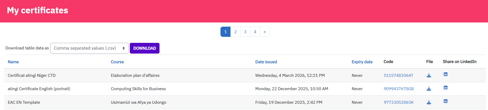Sort table by Name column

(x=13, y=62)
